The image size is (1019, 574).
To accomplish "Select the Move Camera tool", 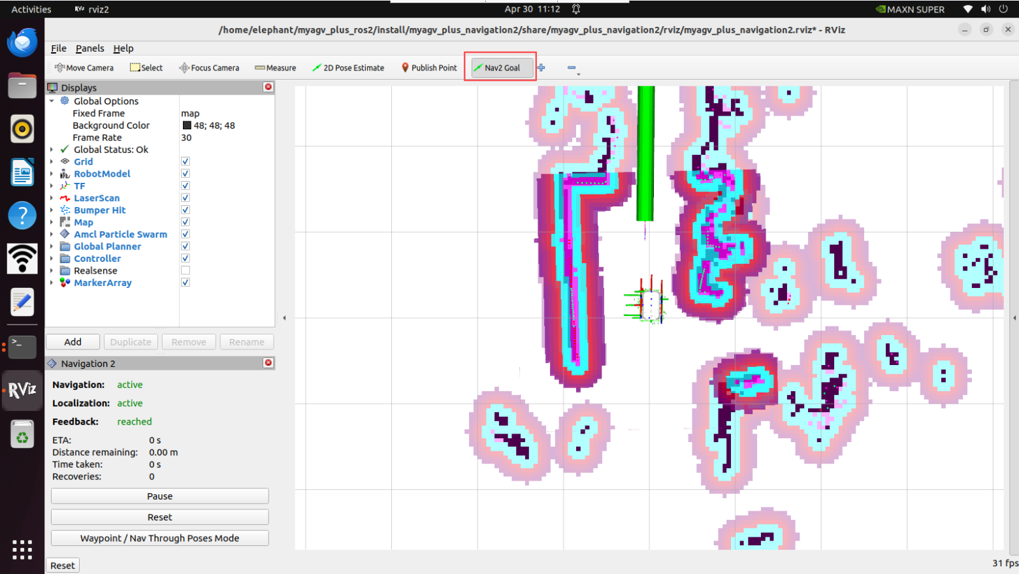I will point(84,68).
